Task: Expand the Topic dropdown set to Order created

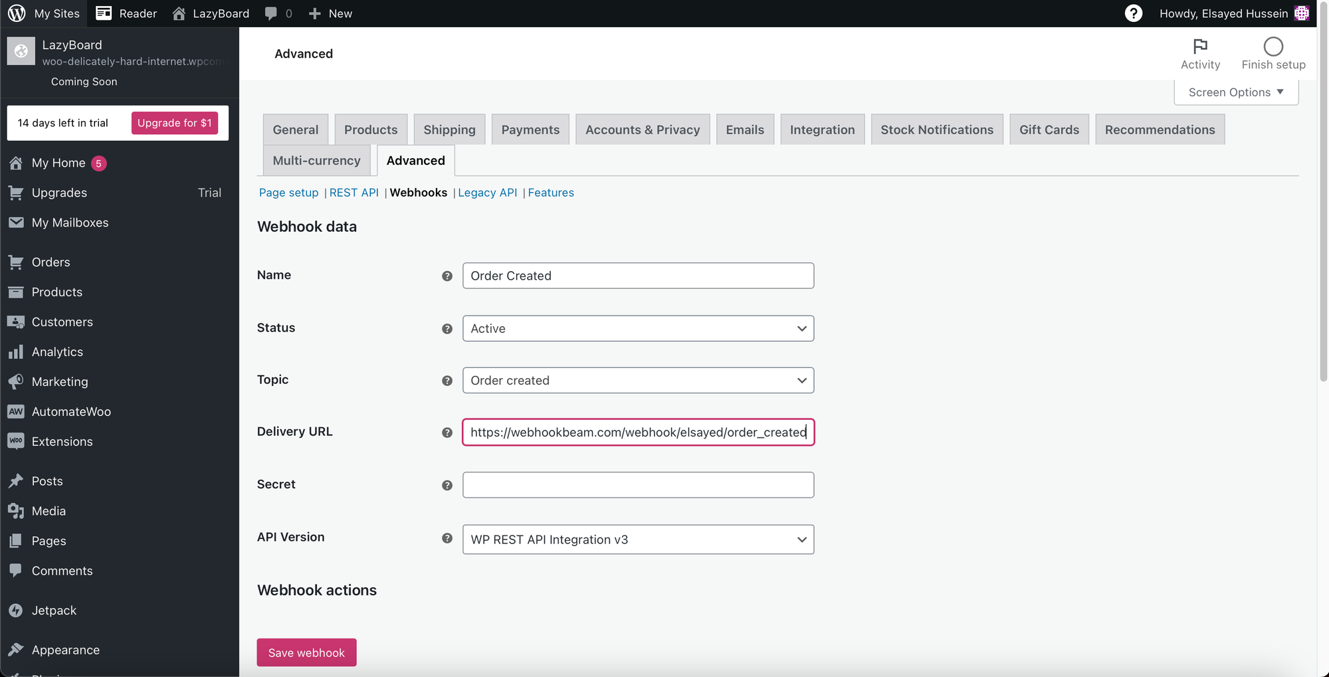Action: pos(638,380)
